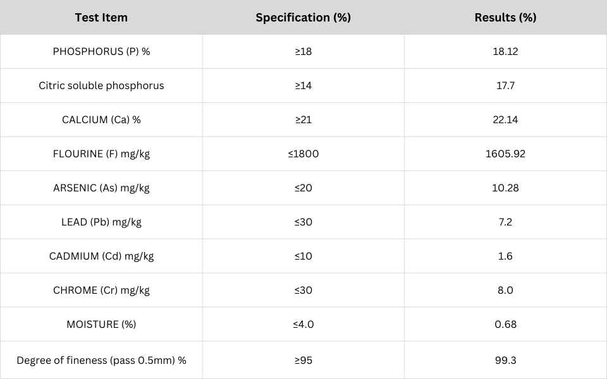This screenshot has width=607, height=379.
Task: Click the 18.12 phosphorus result value
Action: pyautogui.click(x=505, y=52)
